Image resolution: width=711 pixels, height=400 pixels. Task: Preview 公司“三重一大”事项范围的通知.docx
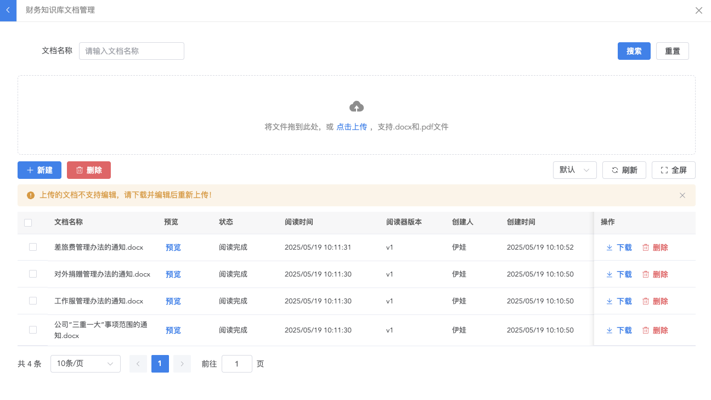(173, 330)
